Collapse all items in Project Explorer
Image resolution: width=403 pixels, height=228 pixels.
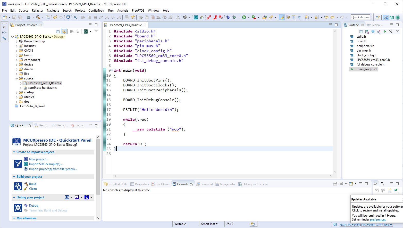click(x=58, y=31)
